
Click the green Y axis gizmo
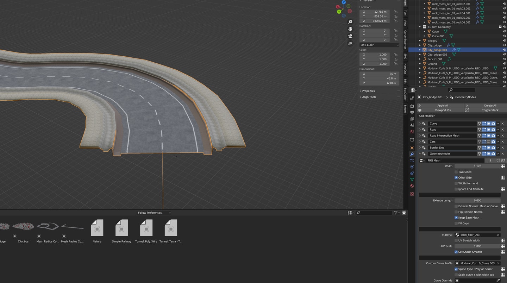tap(339, 12)
